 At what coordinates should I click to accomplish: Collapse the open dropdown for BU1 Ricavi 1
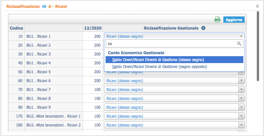click(x=241, y=36)
